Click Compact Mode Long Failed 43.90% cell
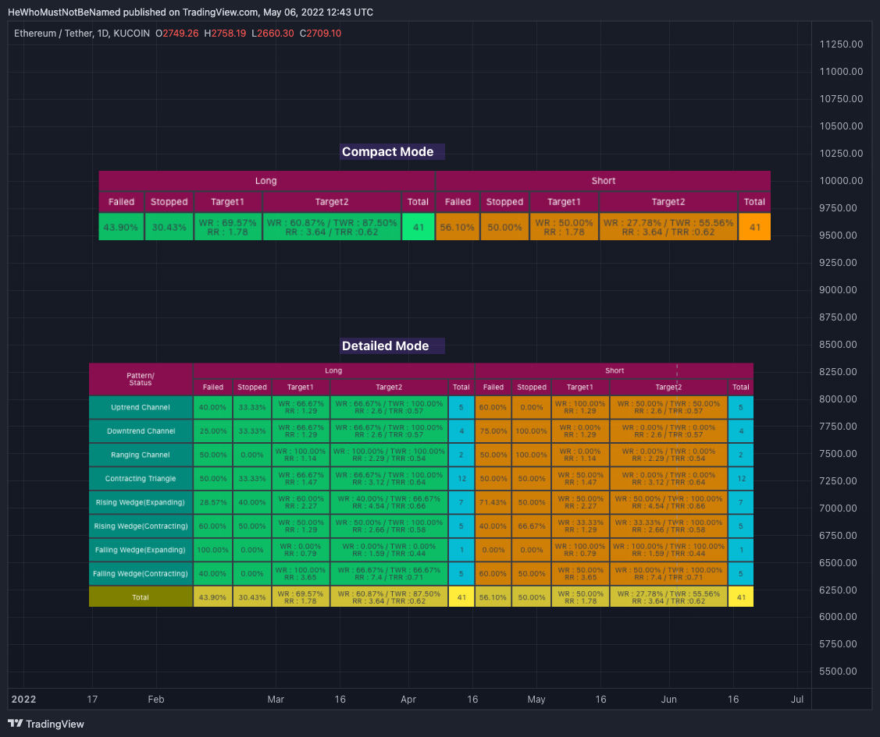The image size is (880, 737). pyautogui.click(x=121, y=227)
